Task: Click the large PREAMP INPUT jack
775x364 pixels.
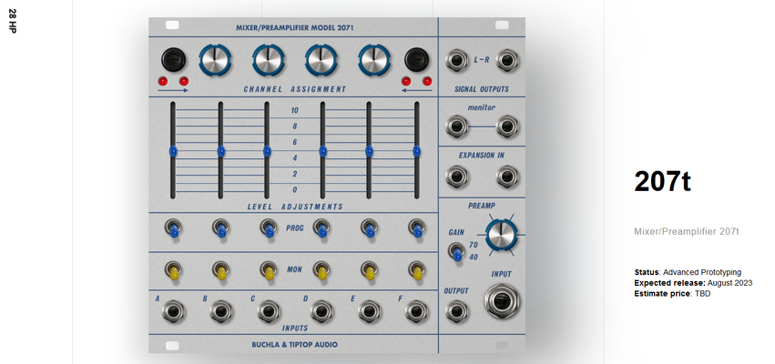Action: pos(501,301)
